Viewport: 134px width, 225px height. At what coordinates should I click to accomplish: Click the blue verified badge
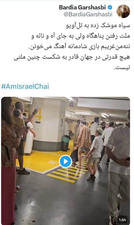[110, 7]
